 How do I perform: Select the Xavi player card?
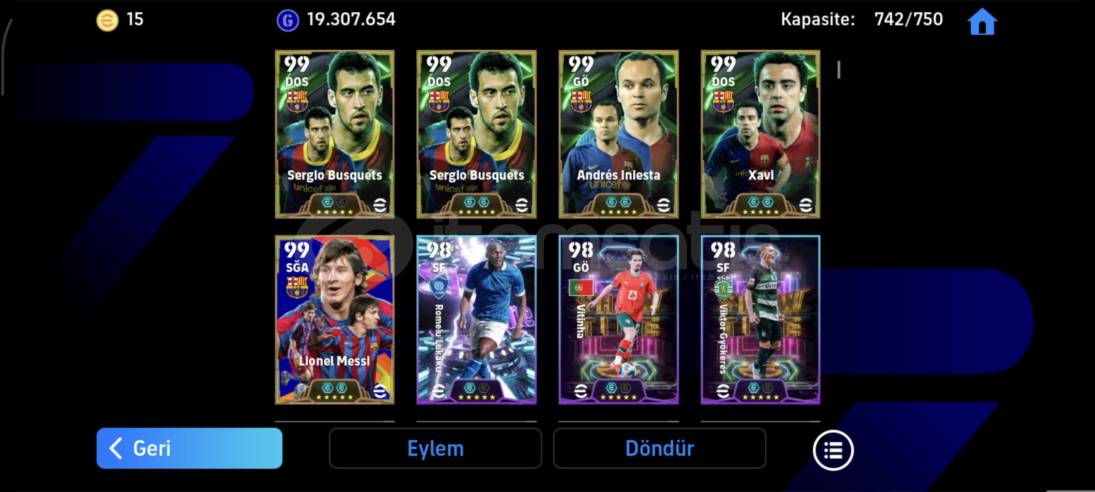tap(761, 134)
